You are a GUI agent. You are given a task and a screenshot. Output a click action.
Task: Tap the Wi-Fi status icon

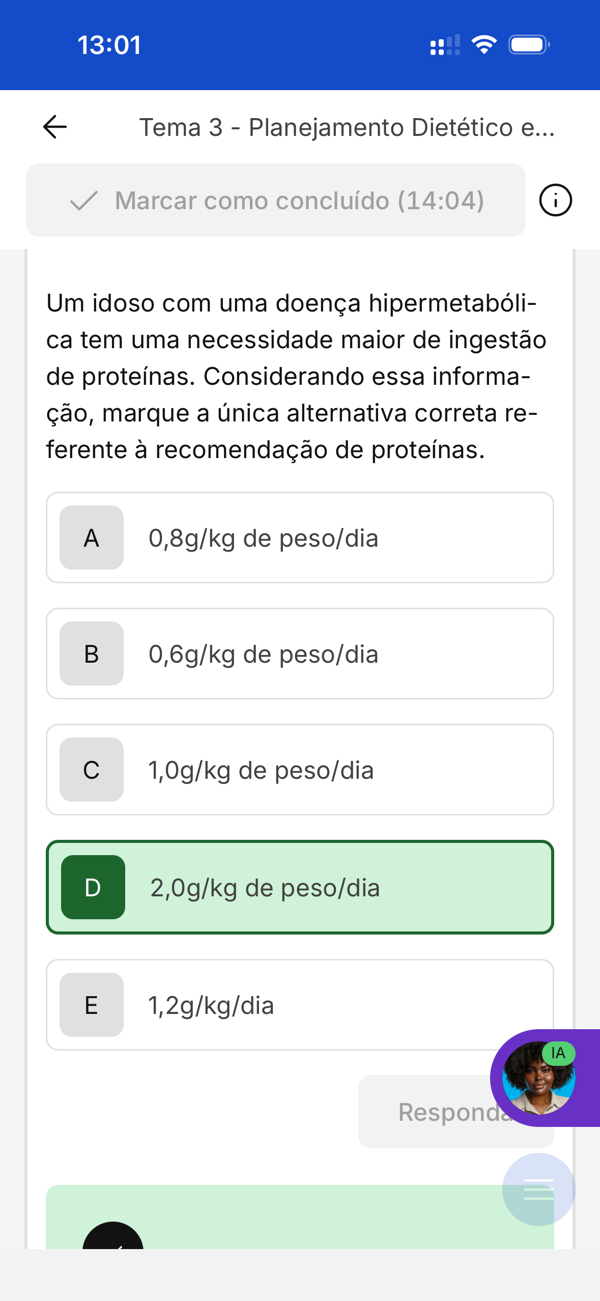(x=484, y=45)
